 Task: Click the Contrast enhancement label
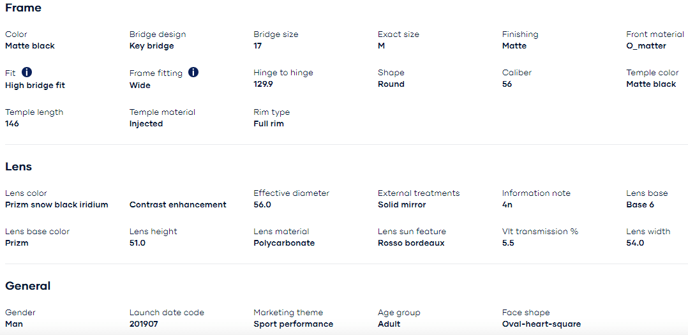click(x=177, y=205)
